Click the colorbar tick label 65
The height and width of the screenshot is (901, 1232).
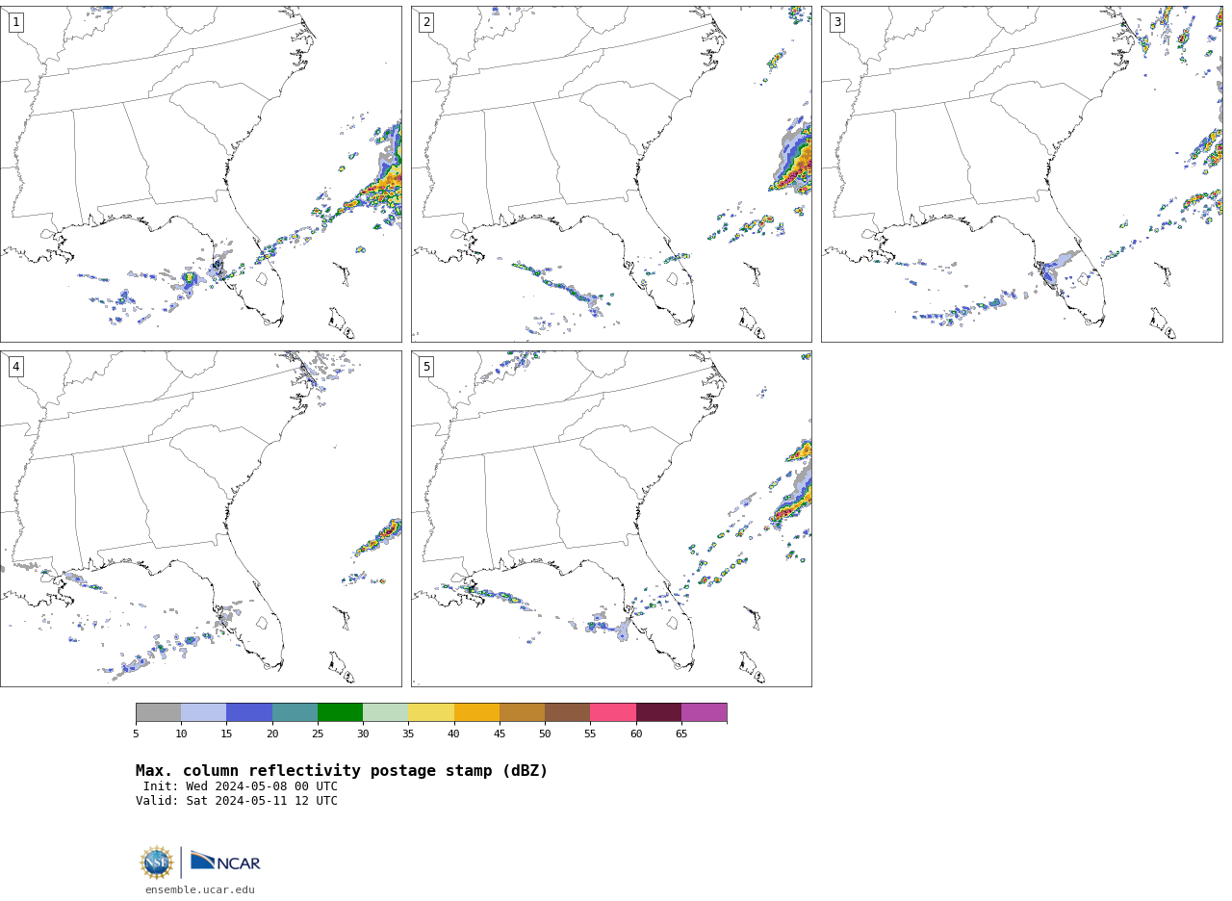[681, 734]
